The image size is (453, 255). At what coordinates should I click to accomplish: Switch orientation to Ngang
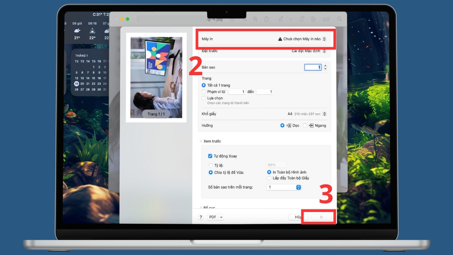click(305, 125)
